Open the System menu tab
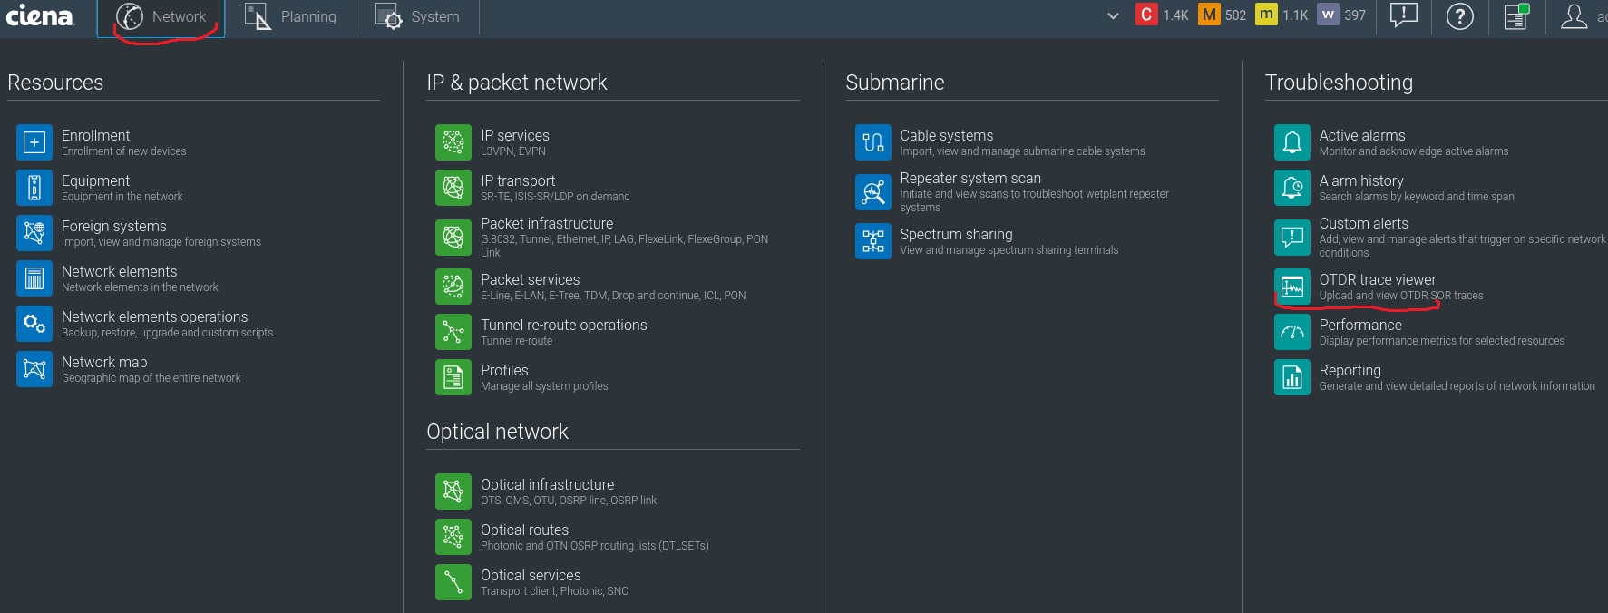1608x613 pixels. click(x=417, y=17)
